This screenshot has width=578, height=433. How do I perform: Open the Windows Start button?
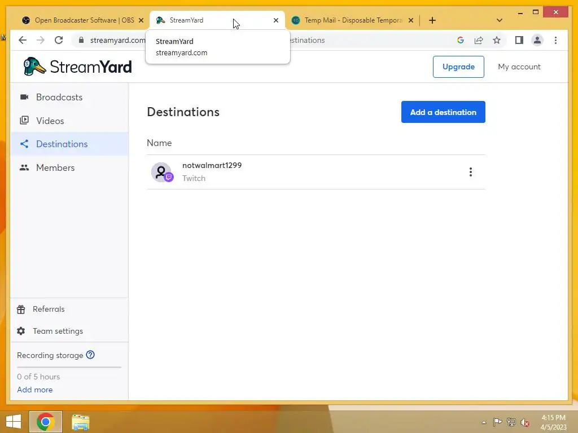coord(14,422)
